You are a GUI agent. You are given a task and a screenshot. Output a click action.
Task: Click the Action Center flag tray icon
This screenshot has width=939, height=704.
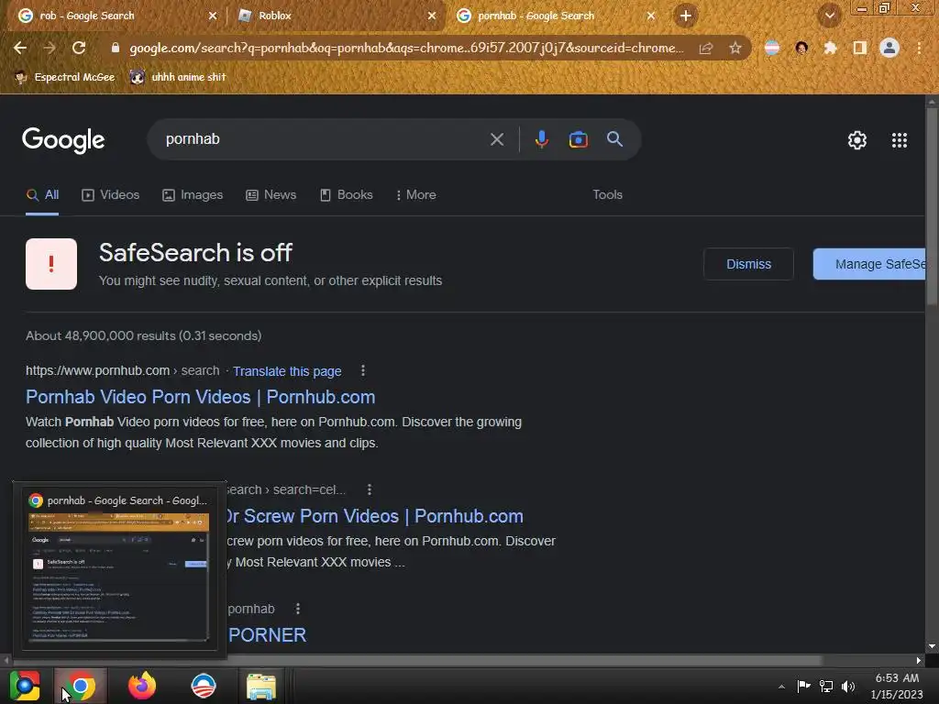click(x=803, y=686)
